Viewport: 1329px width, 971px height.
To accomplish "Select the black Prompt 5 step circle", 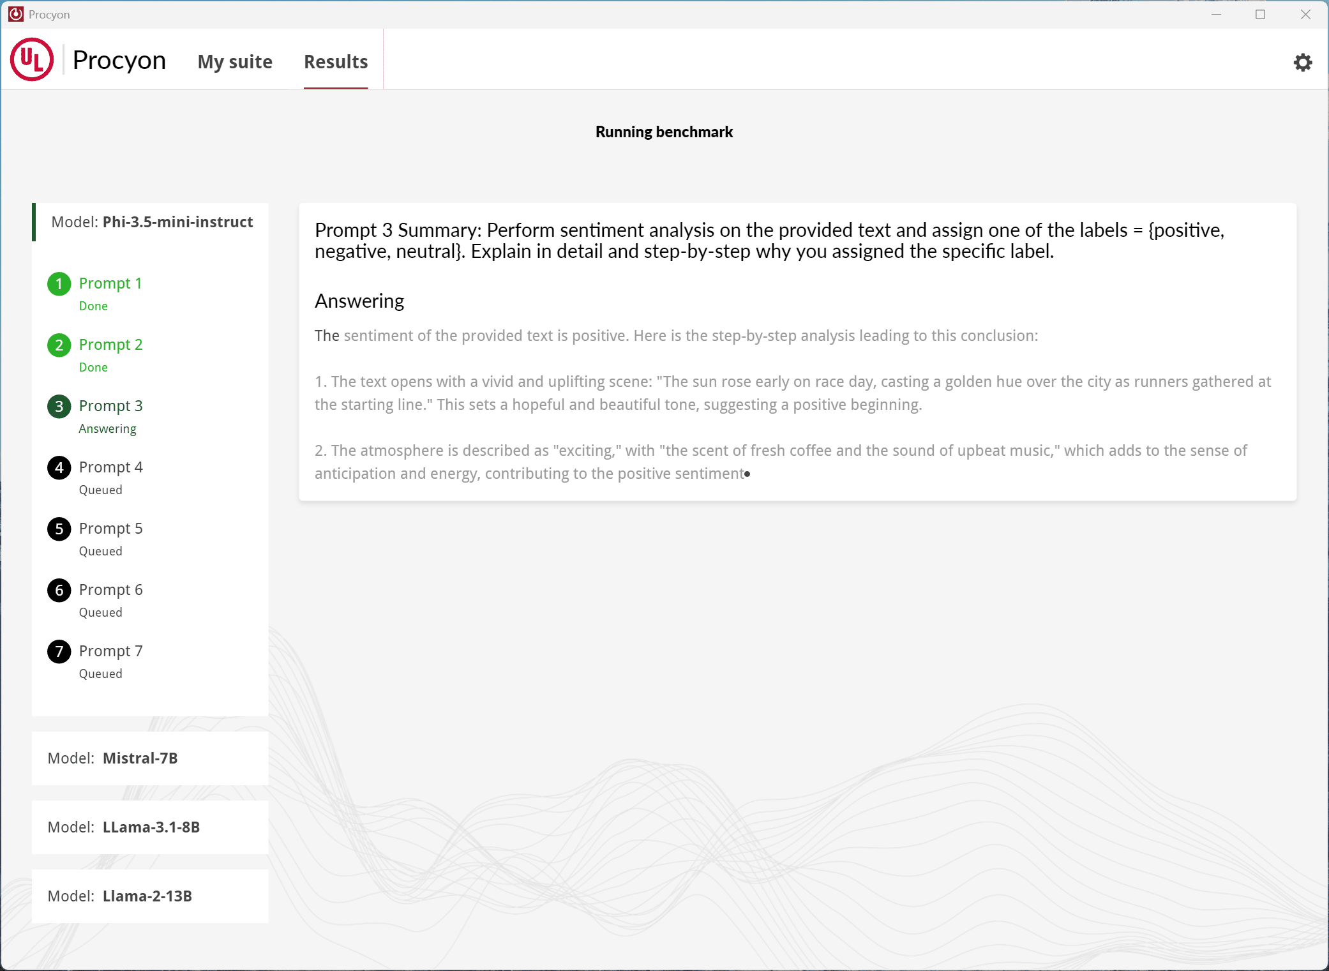I will tap(59, 529).
